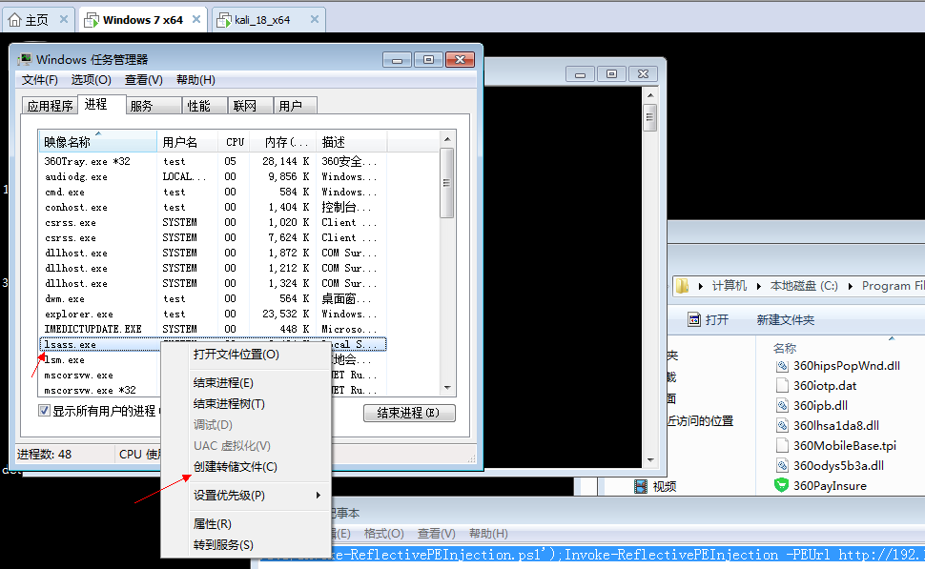925x569 pixels.
Task: Switch to kali_18_x64 VM tab
Action: (262, 20)
